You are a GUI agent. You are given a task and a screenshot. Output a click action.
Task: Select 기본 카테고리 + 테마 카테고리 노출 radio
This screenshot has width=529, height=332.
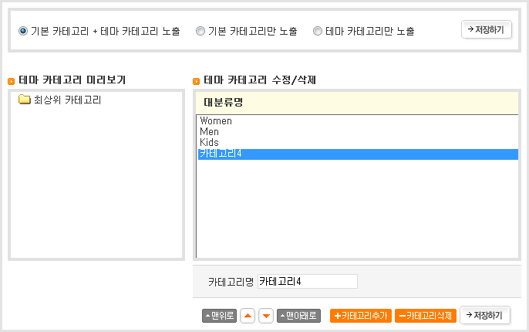tap(23, 32)
